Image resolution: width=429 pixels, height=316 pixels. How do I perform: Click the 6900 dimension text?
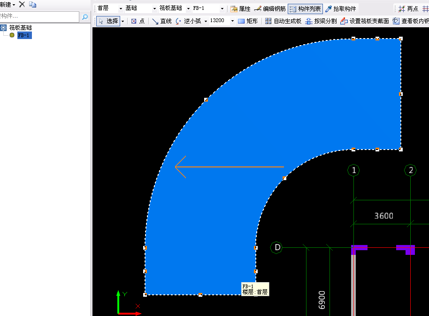[x=322, y=300]
